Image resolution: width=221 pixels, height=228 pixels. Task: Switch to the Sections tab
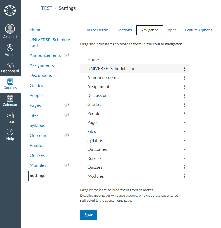124,30
